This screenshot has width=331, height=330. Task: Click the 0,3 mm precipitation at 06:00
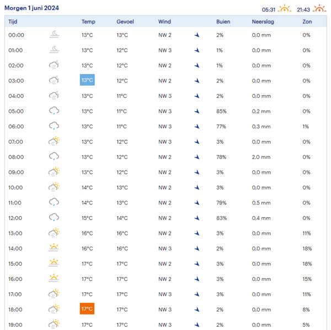[261, 127]
